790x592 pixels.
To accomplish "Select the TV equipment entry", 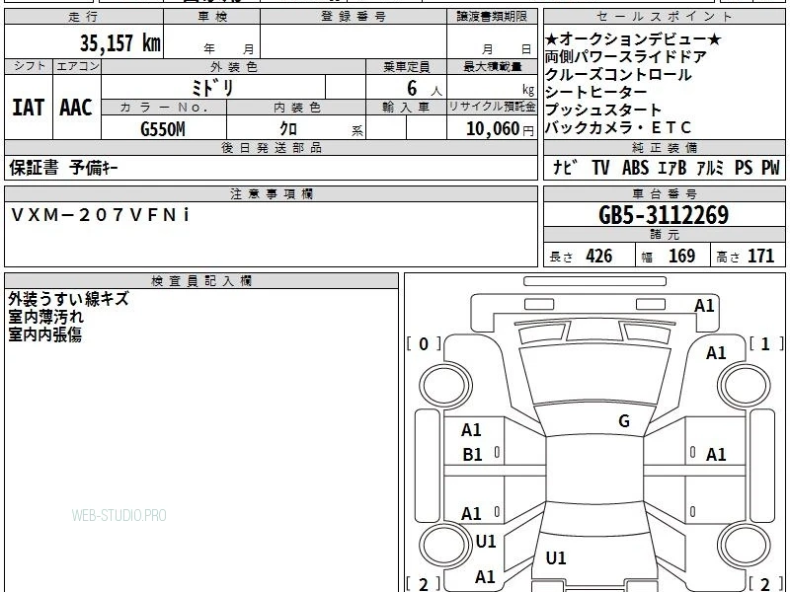I will 600,167.
